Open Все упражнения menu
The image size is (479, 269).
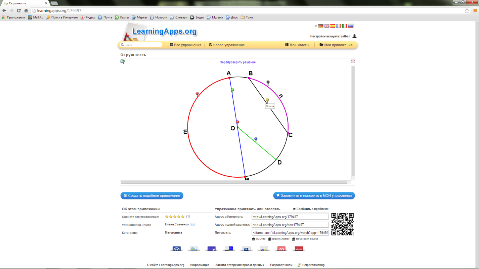[x=185, y=45]
